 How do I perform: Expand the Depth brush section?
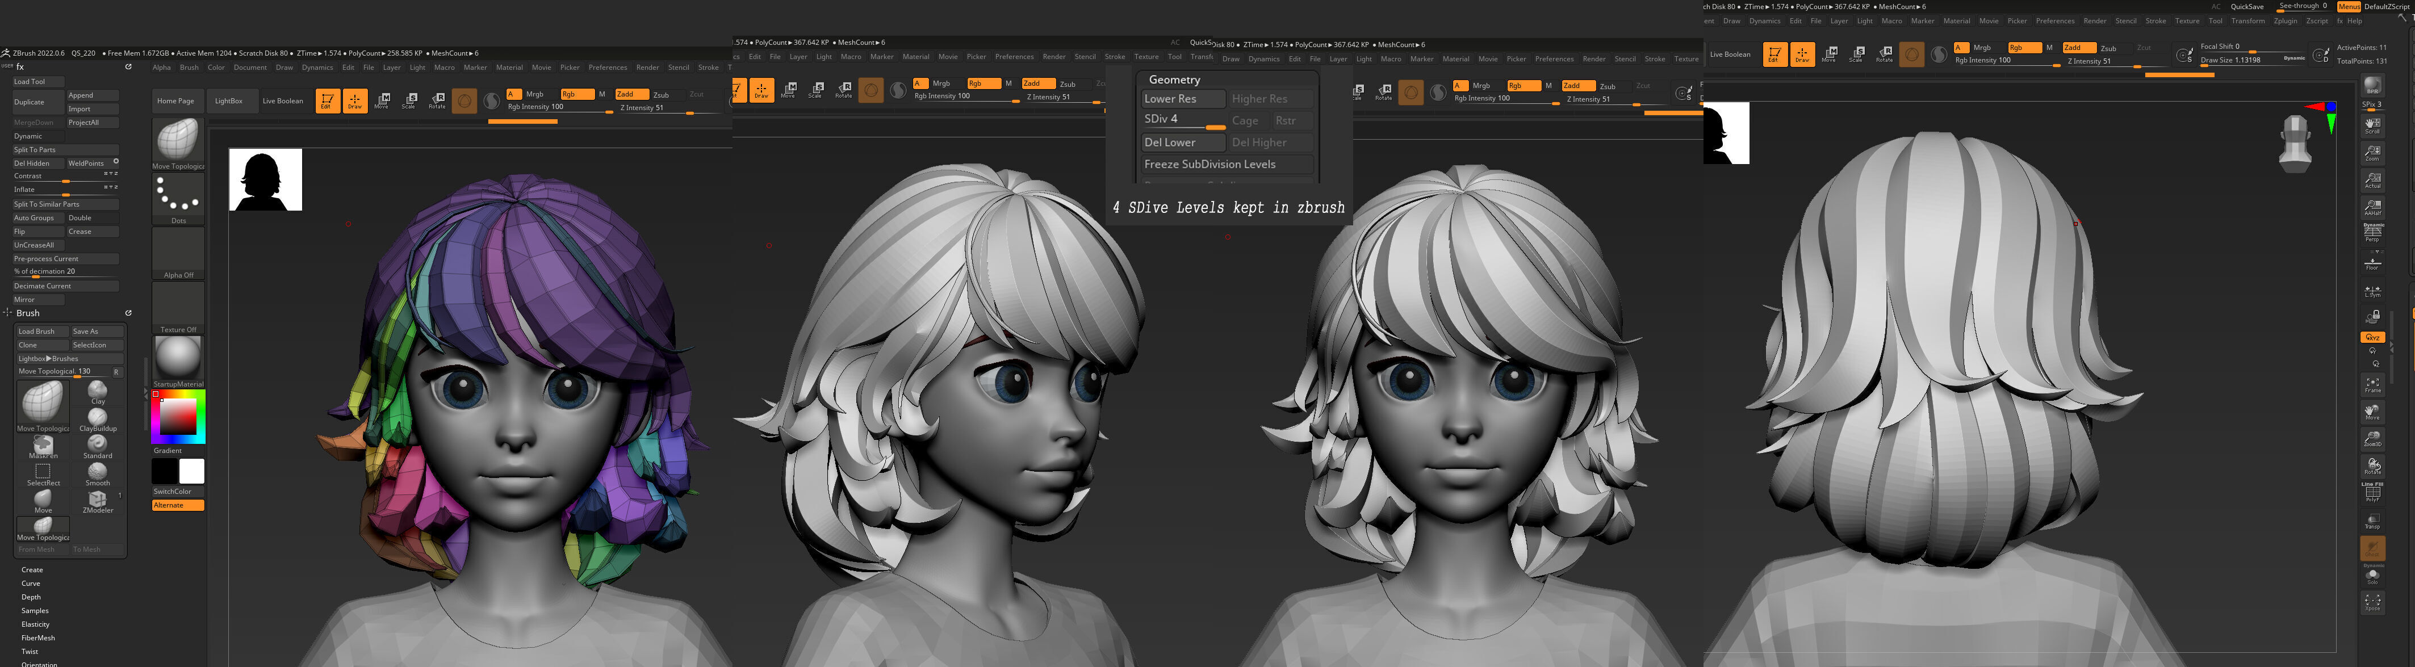click(x=31, y=597)
